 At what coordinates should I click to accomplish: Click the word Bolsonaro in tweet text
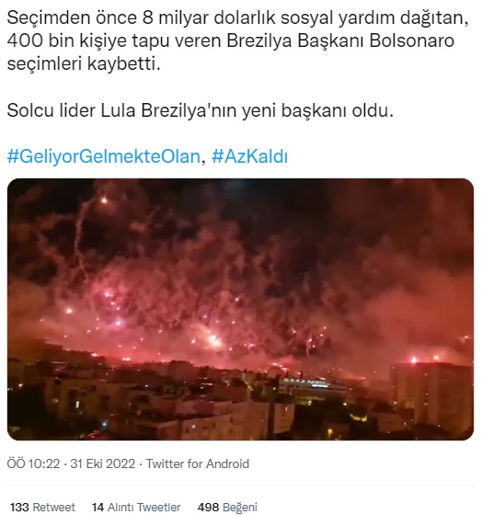pos(412,41)
